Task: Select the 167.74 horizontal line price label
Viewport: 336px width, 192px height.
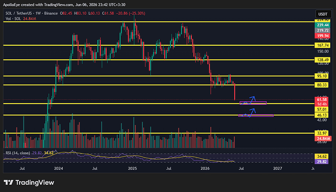Action: 323,45
